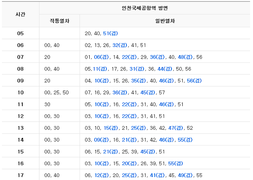Viewport: 253px width, 180px height.
Task: Select the 인천국제공항역 방면 header
Action: 145,8
